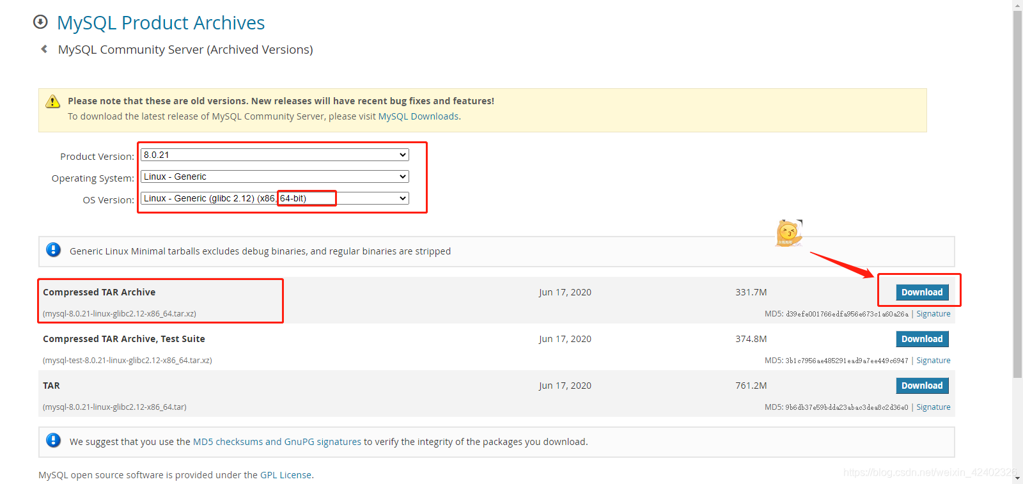Screen dimensions: 1023x484
Task: Click the blue info icon beside MD5 checksums suggestion
Action: pos(54,441)
